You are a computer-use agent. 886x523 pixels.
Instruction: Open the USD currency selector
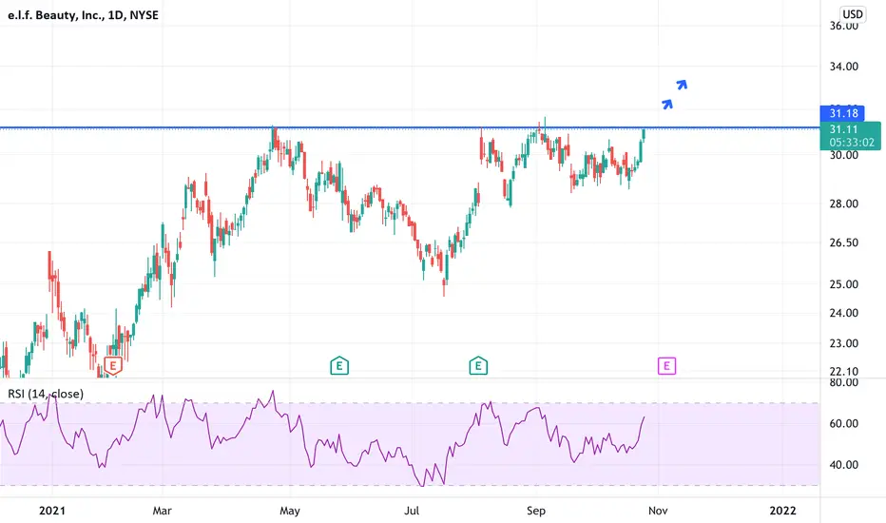[853, 14]
